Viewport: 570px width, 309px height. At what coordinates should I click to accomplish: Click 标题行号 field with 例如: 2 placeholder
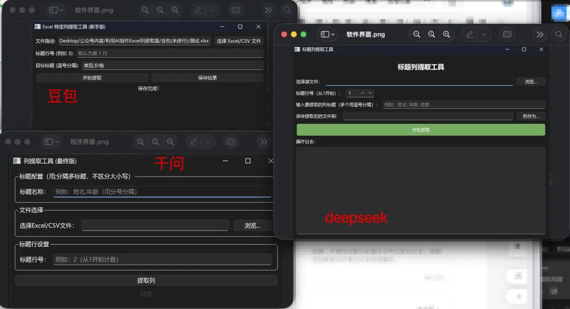(x=163, y=260)
